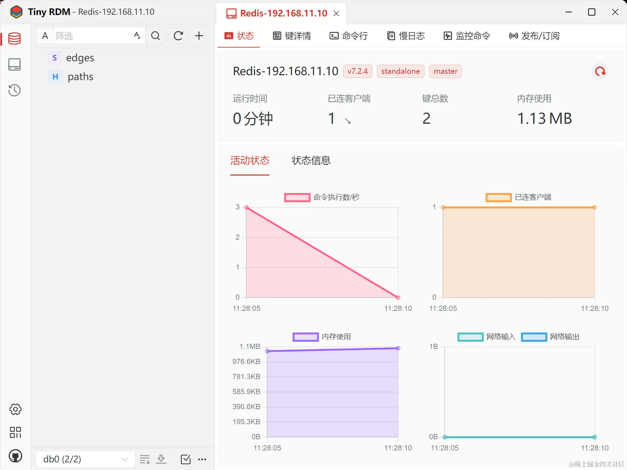Click the load more keys icon
Viewport: 627px width, 470px height.
(145, 459)
